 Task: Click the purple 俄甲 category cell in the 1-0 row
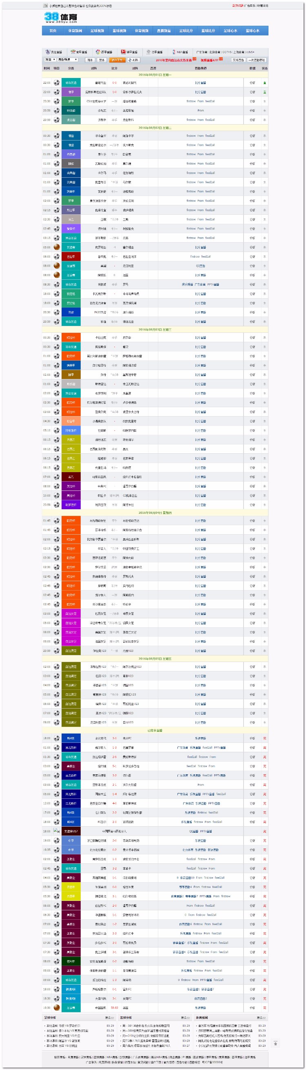pyautogui.click(x=71, y=92)
